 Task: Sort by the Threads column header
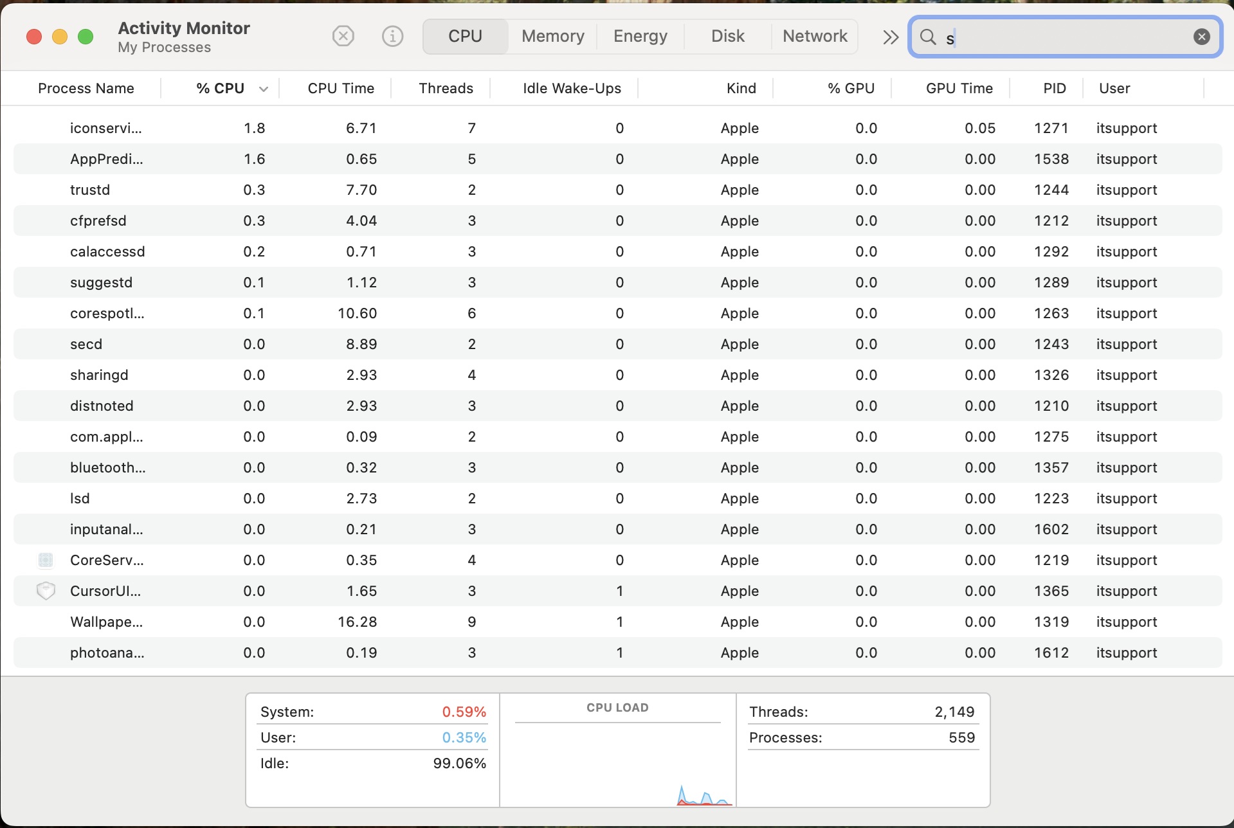pyautogui.click(x=445, y=88)
